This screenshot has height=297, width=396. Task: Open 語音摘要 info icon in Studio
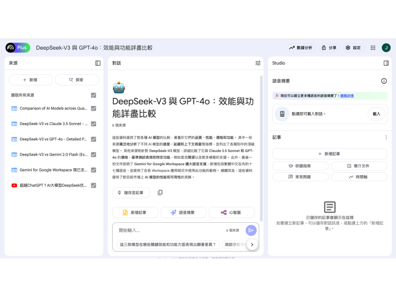pos(384,81)
